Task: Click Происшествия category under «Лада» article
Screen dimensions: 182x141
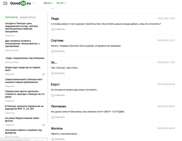Action: tap(12, 62)
